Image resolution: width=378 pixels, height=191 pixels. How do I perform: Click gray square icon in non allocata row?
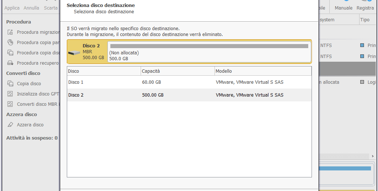coord(362,82)
